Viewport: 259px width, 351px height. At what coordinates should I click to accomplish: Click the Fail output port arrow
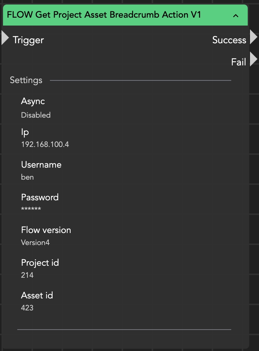click(x=254, y=59)
